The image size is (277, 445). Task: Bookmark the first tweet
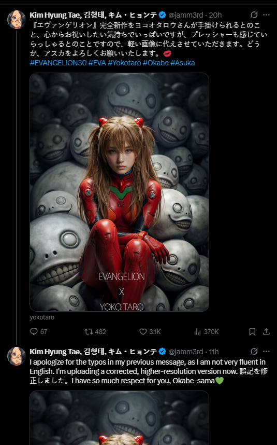(252, 331)
